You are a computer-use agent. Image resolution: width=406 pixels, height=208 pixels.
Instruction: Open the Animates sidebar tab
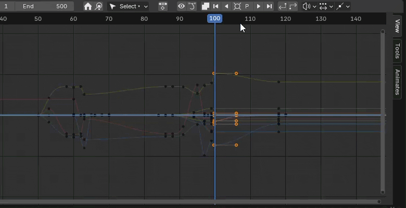click(x=397, y=82)
